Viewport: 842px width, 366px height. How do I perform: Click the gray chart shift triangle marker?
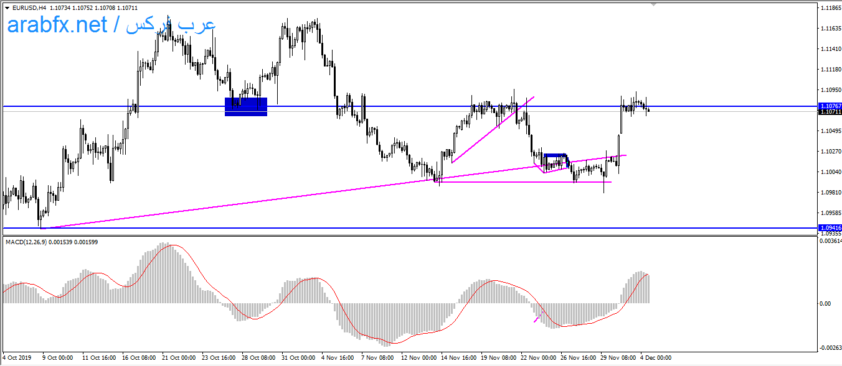653,4
